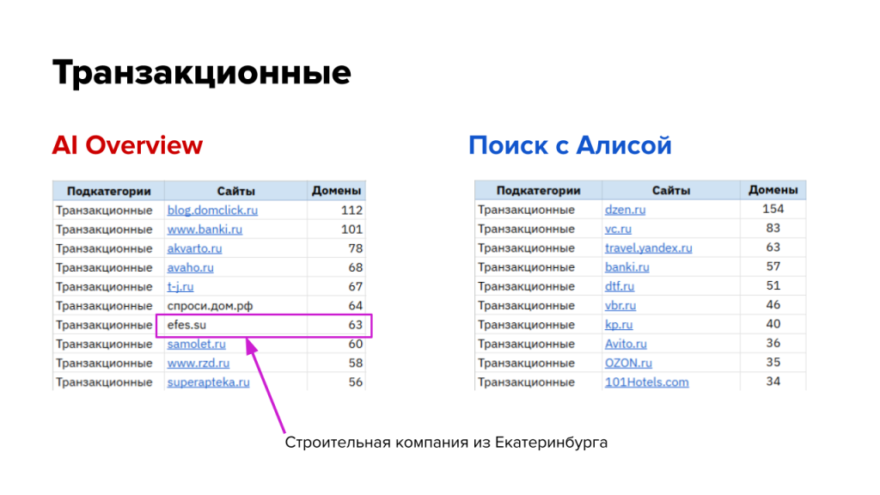Follow the avaho.ru site link
880x495 pixels.
190,267
